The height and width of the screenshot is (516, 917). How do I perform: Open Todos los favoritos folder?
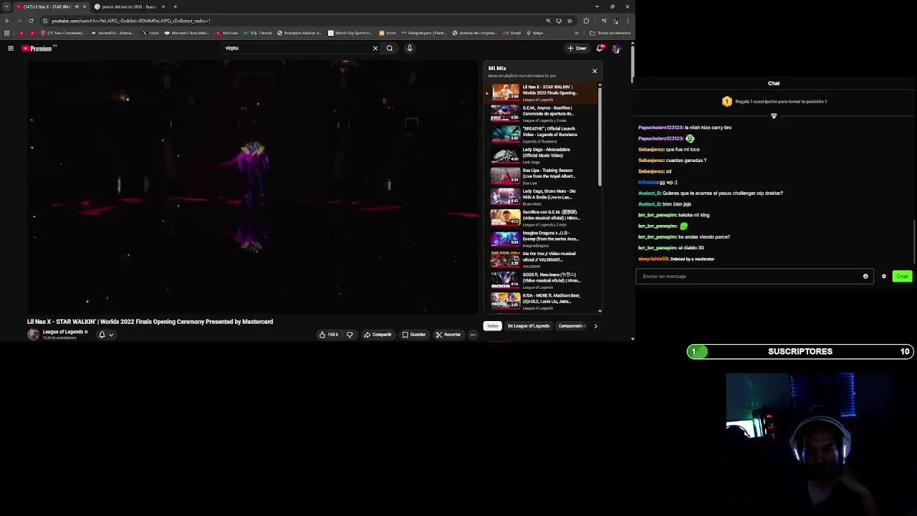click(x=610, y=33)
